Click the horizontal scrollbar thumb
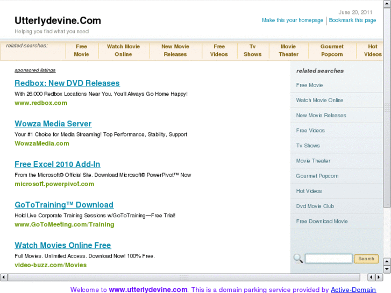 tap(184, 277)
